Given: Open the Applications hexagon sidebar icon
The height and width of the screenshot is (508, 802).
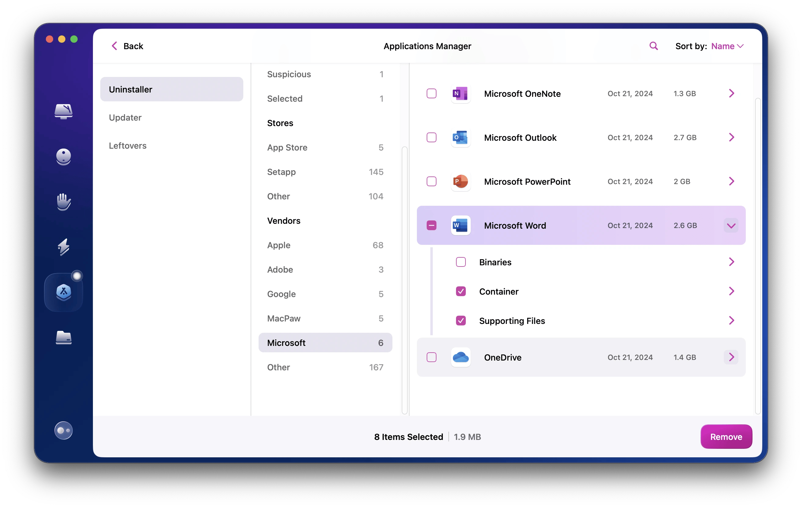Looking at the screenshot, I should 63,292.
